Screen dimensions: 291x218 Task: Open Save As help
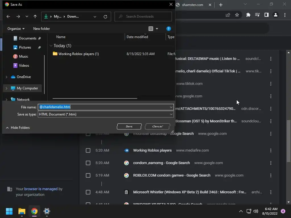pos(169,29)
